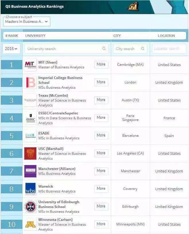Open the Choose a subject dropdown
The height and width of the screenshot is (234, 189).
coord(27,21)
